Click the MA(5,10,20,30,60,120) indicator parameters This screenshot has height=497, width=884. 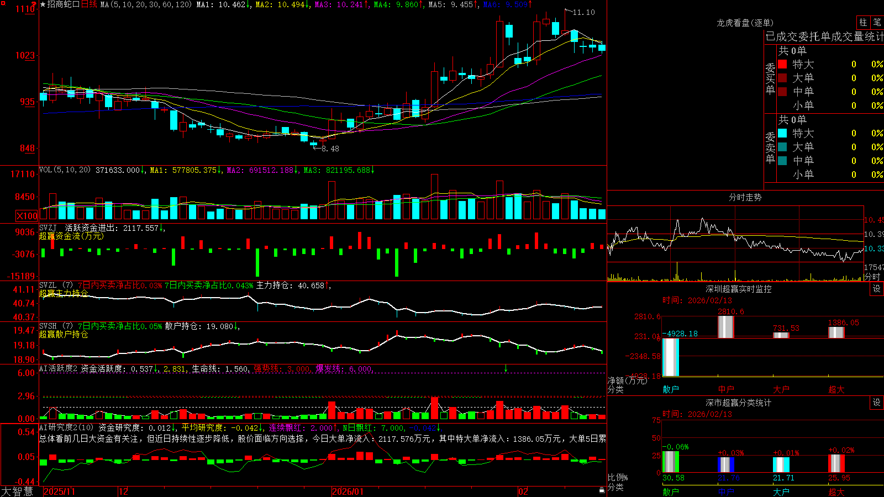click(146, 4)
